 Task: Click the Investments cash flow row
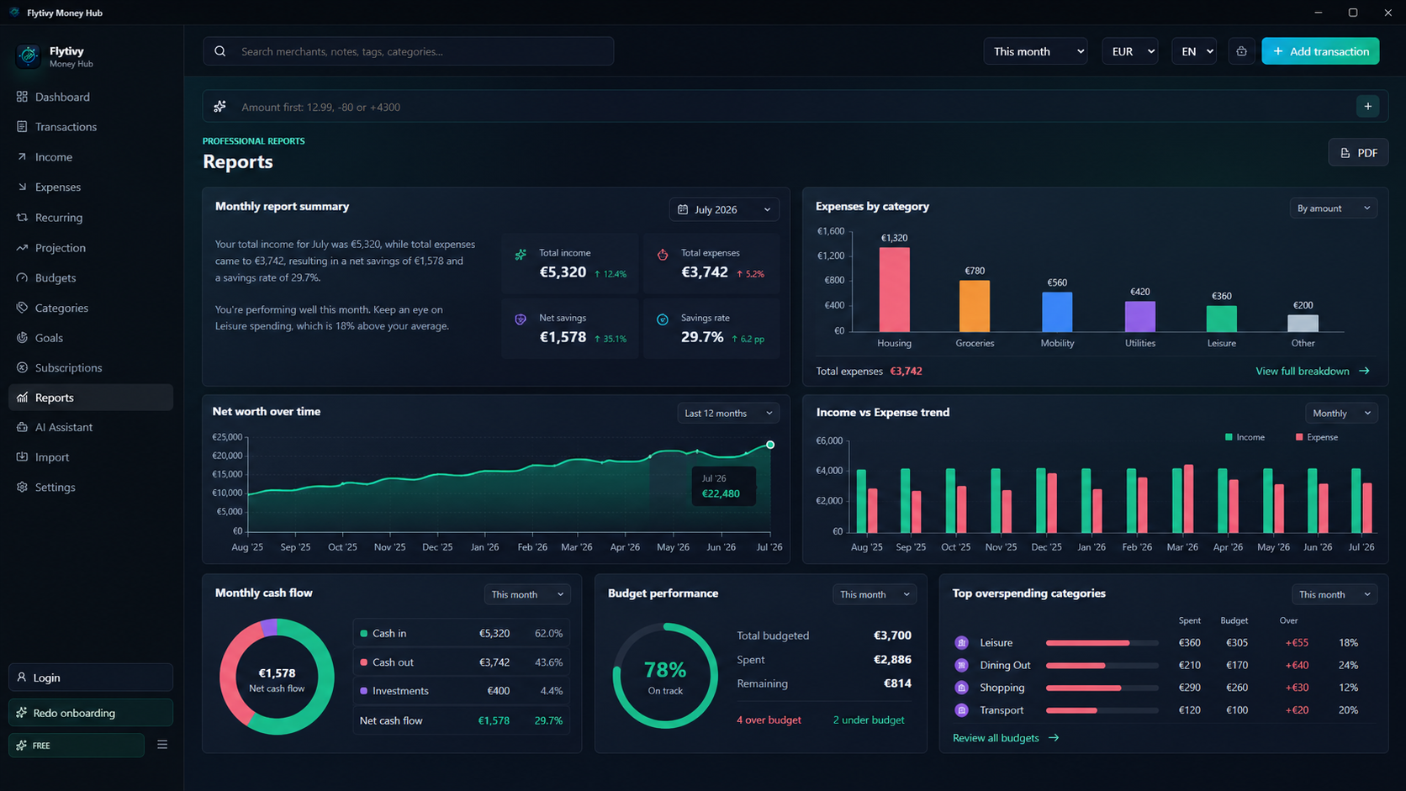click(462, 691)
